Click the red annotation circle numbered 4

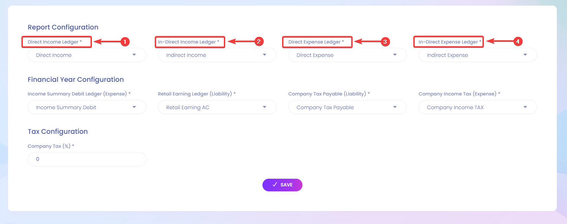tap(518, 41)
